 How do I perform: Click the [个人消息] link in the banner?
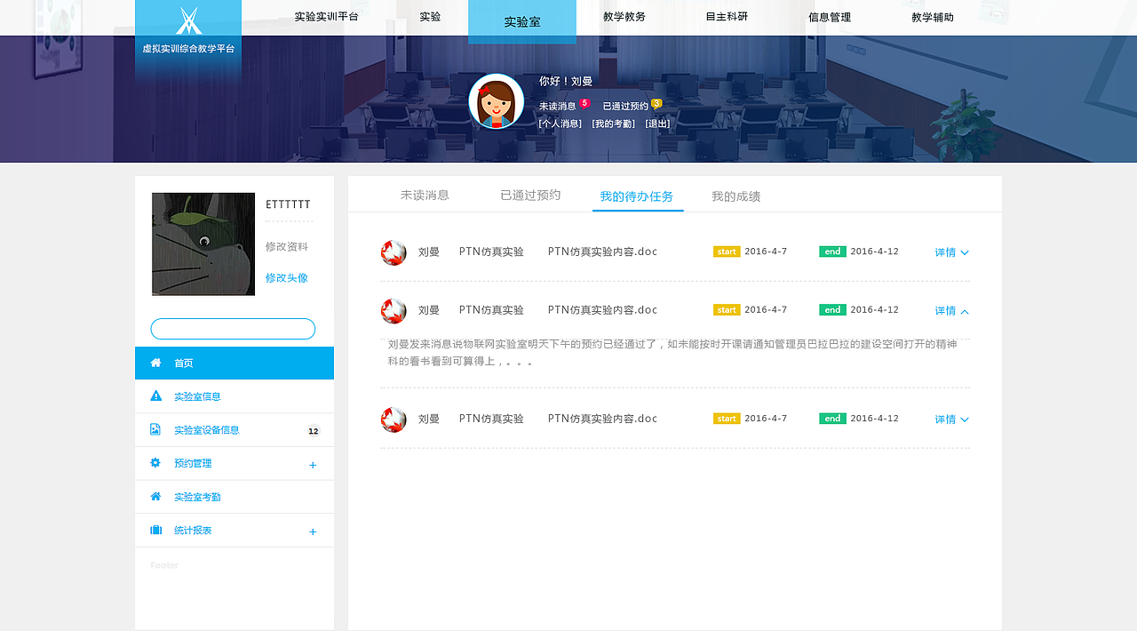(x=561, y=124)
